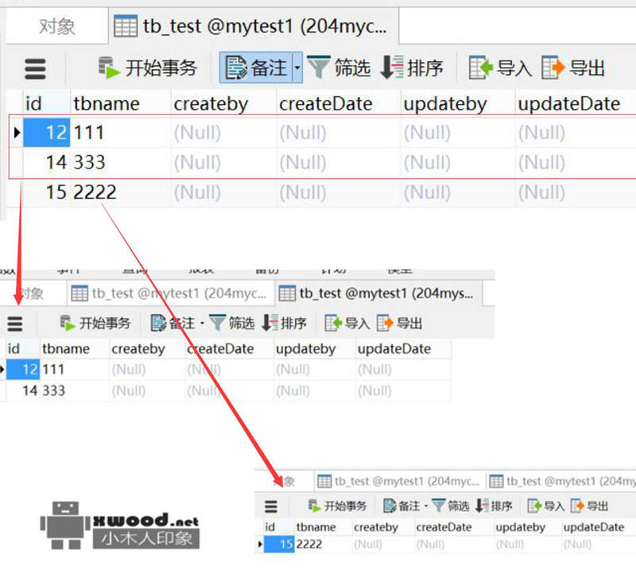Expand the 备注 dropdown arrow in top toolbar
Viewport: 636px width, 582px height.
[298, 69]
